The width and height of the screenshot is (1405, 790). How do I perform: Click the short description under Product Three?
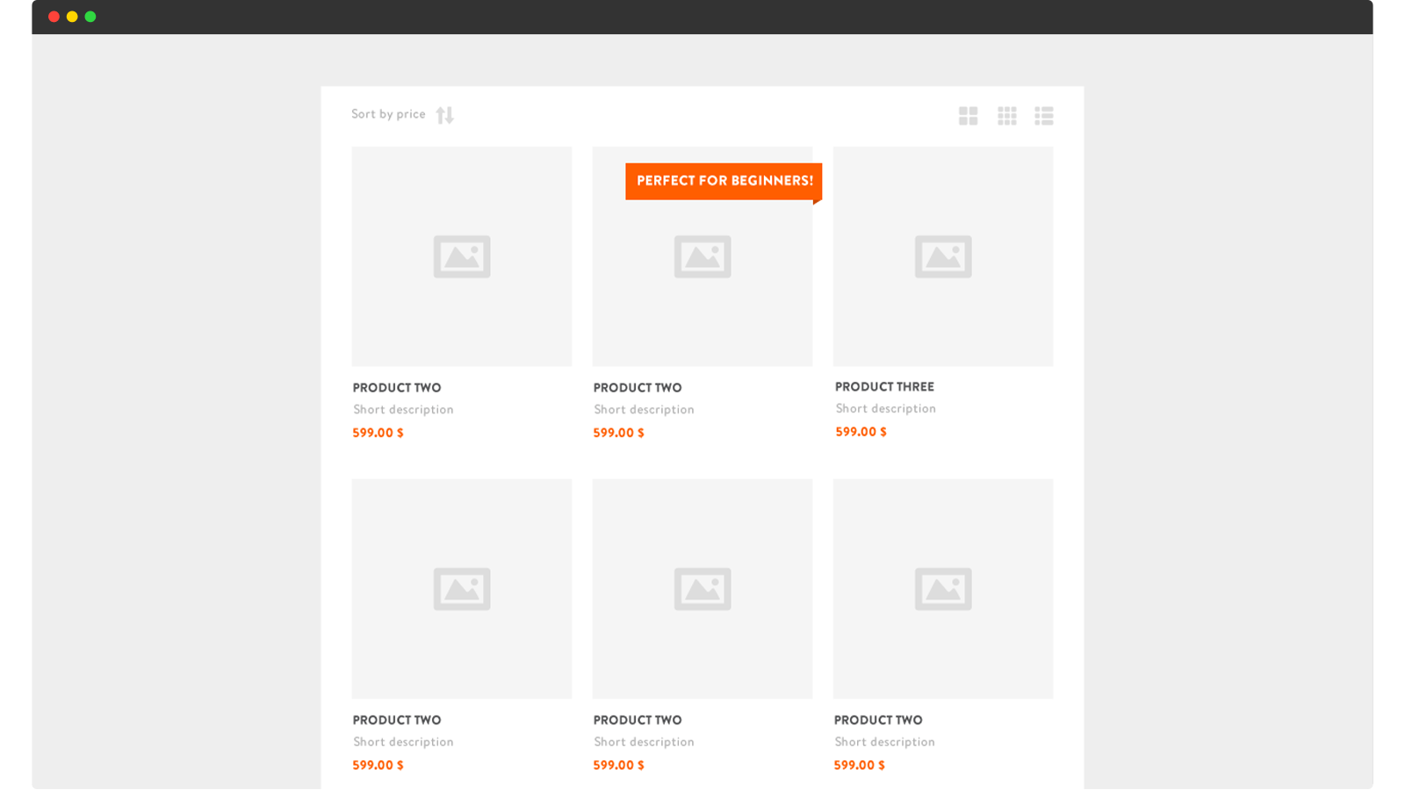(885, 409)
